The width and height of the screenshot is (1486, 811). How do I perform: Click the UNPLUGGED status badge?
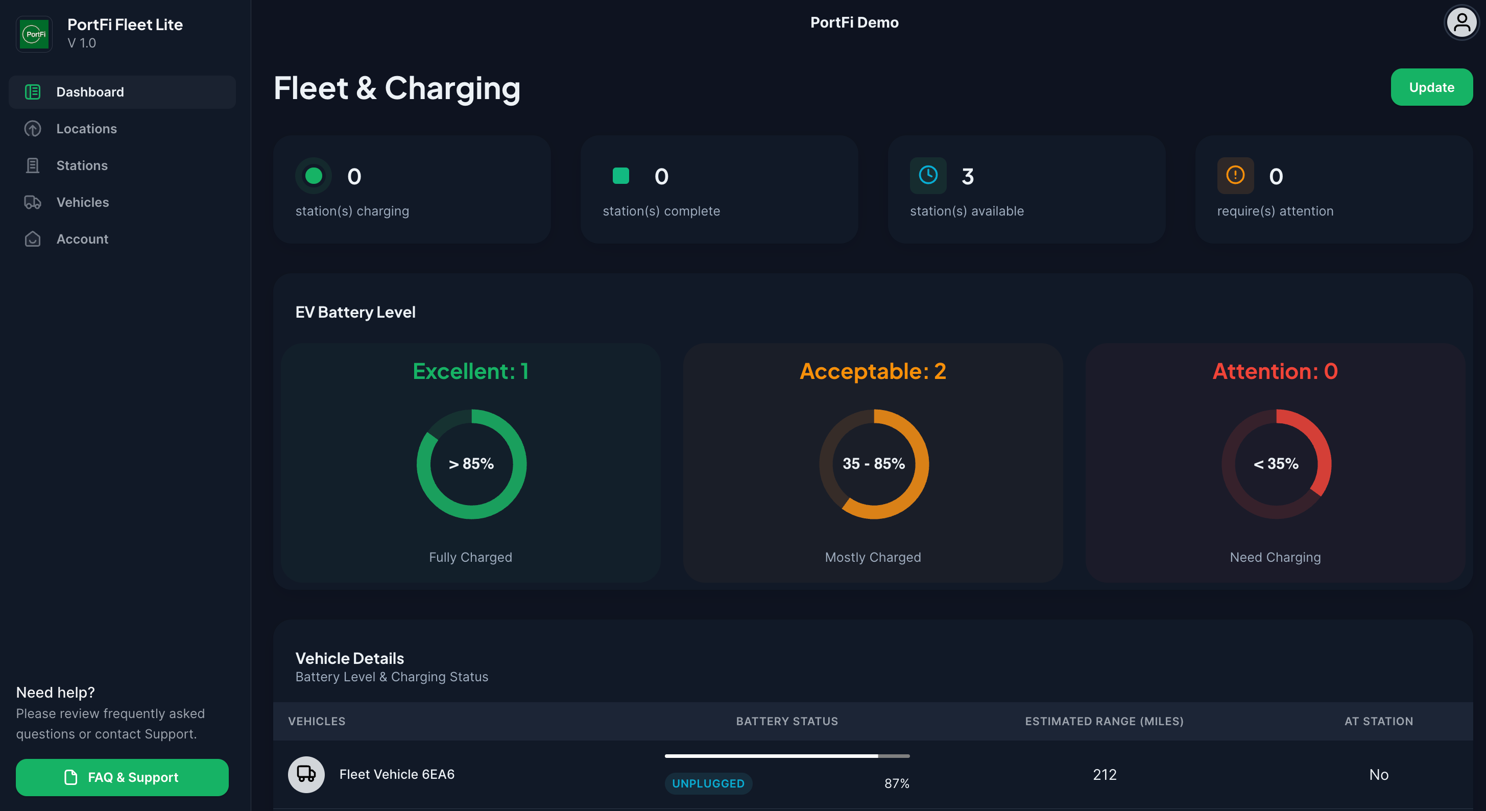click(708, 783)
